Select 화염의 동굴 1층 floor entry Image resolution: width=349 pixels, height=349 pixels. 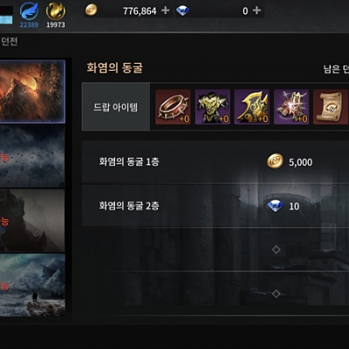(x=216, y=162)
